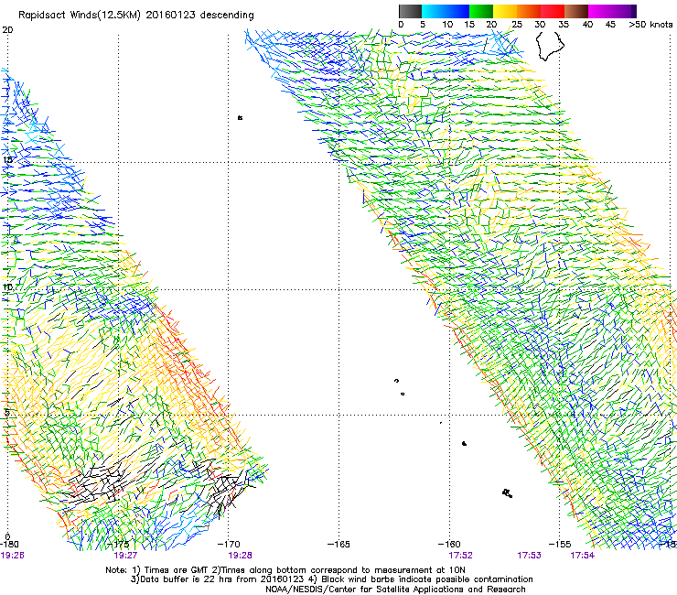Click the green 15-20 knots legend swatch
The width and height of the screenshot is (677, 595).
481,11
